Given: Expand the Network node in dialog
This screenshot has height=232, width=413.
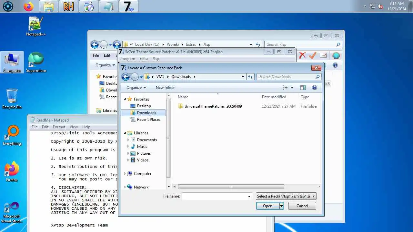Looking at the screenshot, I should point(125,187).
